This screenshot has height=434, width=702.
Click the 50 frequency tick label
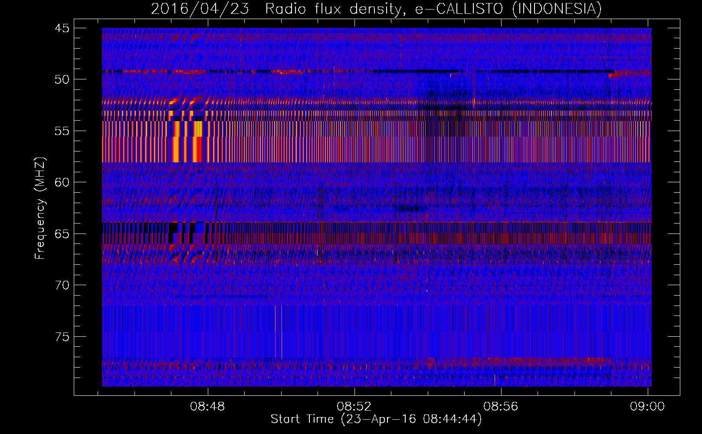click(62, 79)
